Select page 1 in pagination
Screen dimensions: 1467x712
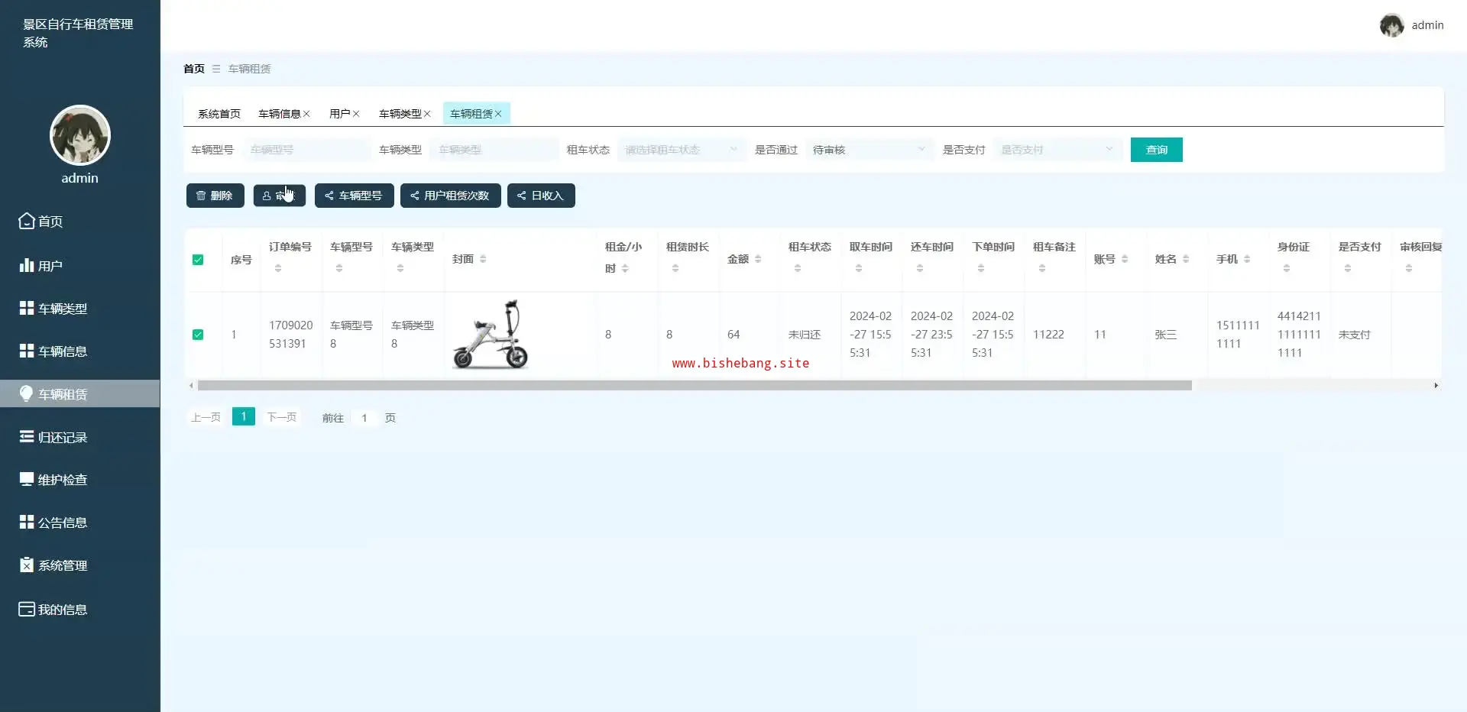(x=244, y=416)
